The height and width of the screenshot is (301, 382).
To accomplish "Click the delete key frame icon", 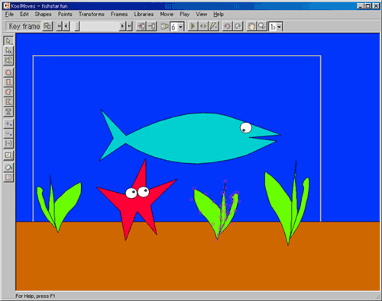I will [x=151, y=26].
